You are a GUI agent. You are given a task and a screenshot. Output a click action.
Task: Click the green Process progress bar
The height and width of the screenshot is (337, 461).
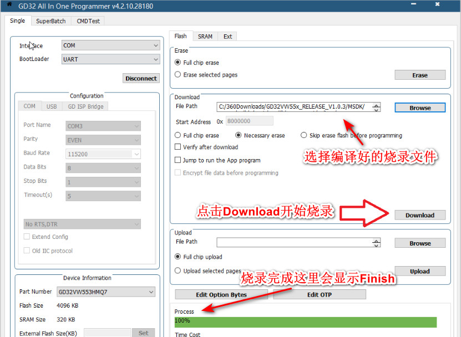point(305,322)
